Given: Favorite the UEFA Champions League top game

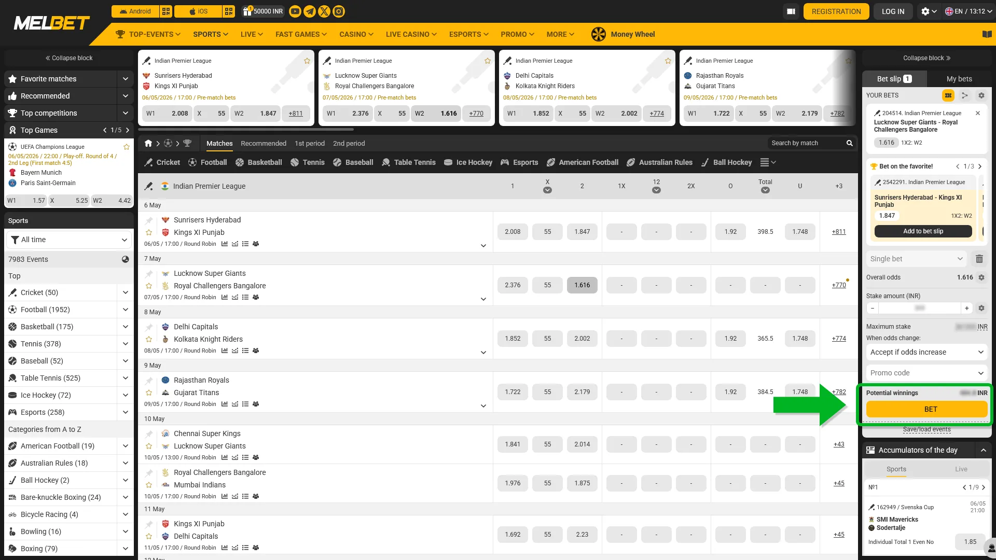Looking at the screenshot, I should click(x=127, y=147).
